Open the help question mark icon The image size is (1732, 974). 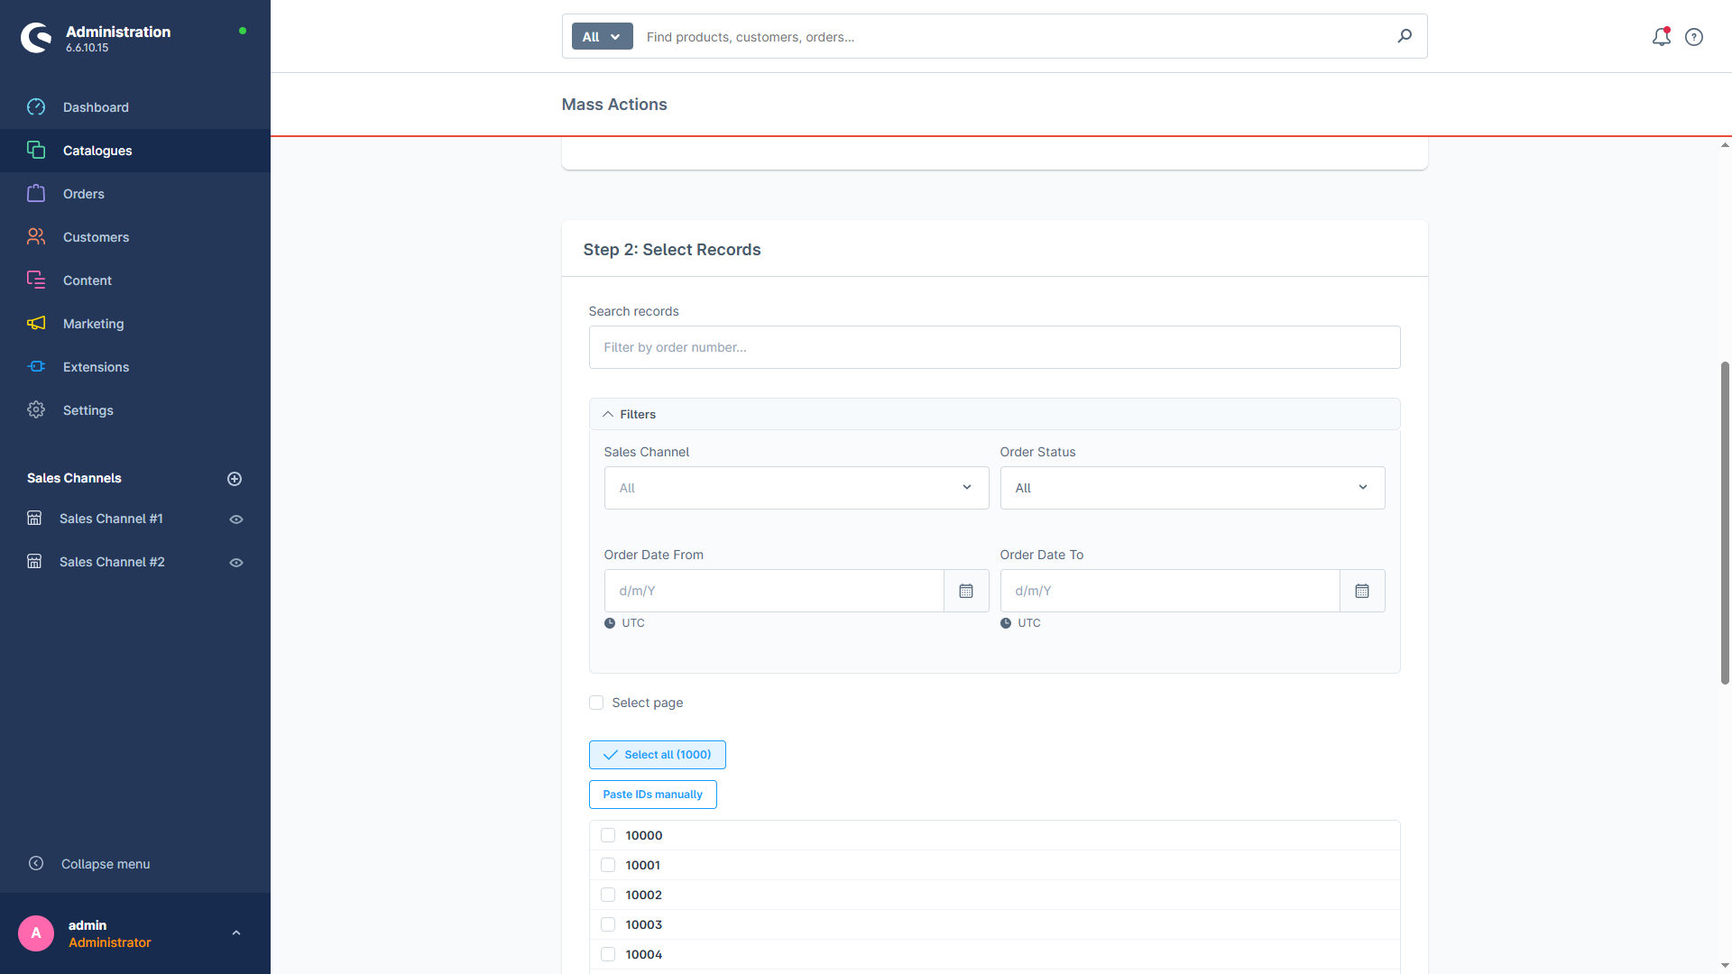point(1694,37)
